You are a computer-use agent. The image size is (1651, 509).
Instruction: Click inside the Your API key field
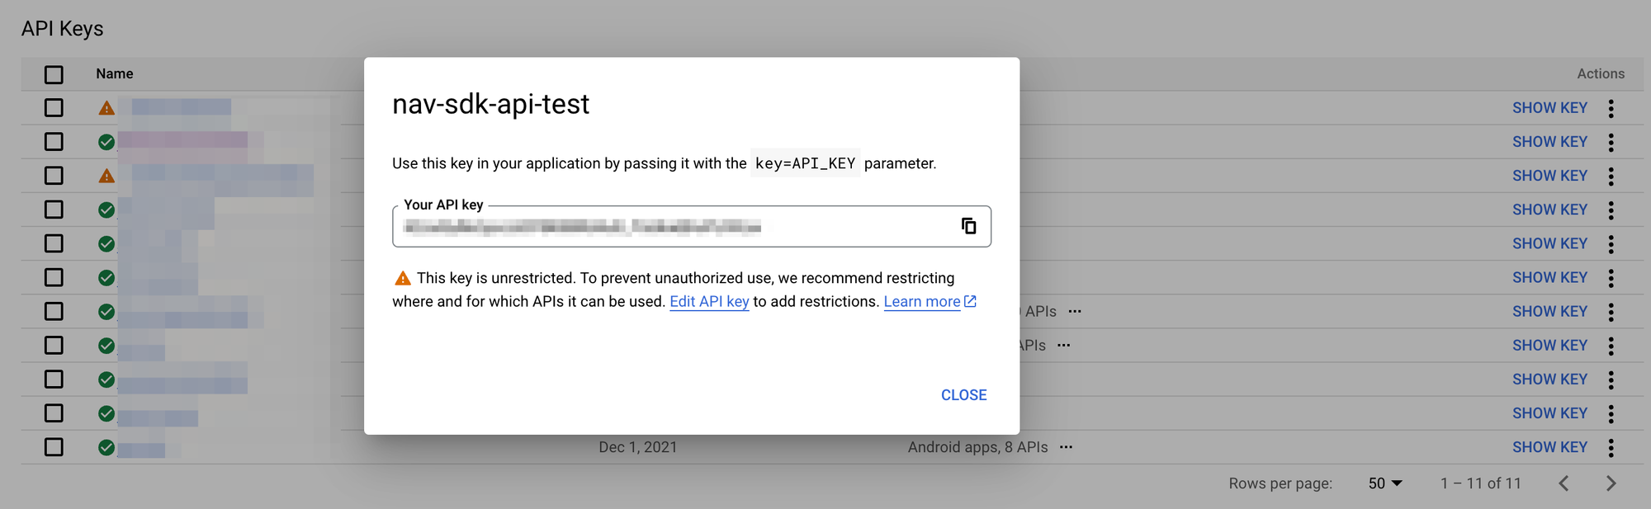tap(660, 228)
